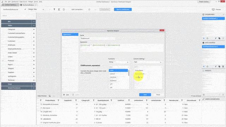Click the expression Name input field

(98, 38)
